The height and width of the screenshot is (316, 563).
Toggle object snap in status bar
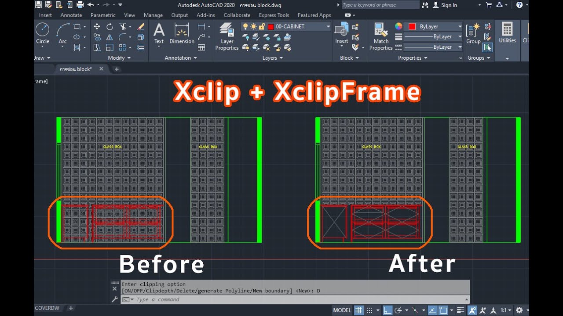[x=443, y=310]
